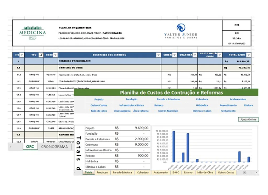Screen dimensions: 268x195
Task: Open the Fundação navigation link
Action: (x=131, y=99)
